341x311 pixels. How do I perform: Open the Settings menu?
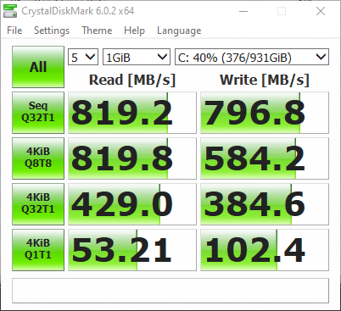tap(52, 31)
